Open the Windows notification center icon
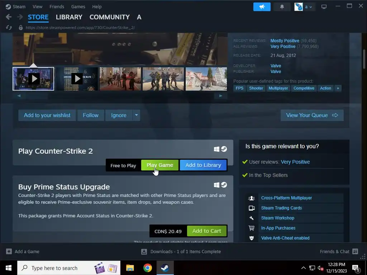367x275 pixels. [x=356, y=268]
